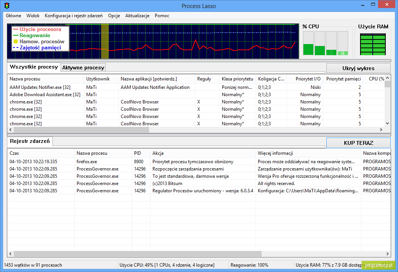
Task: Open Konfiguracja i rejestr zdarzeń menu
Action: (x=74, y=16)
